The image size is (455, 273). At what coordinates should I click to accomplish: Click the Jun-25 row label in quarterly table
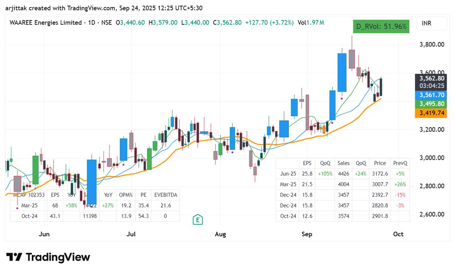click(288, 174)
